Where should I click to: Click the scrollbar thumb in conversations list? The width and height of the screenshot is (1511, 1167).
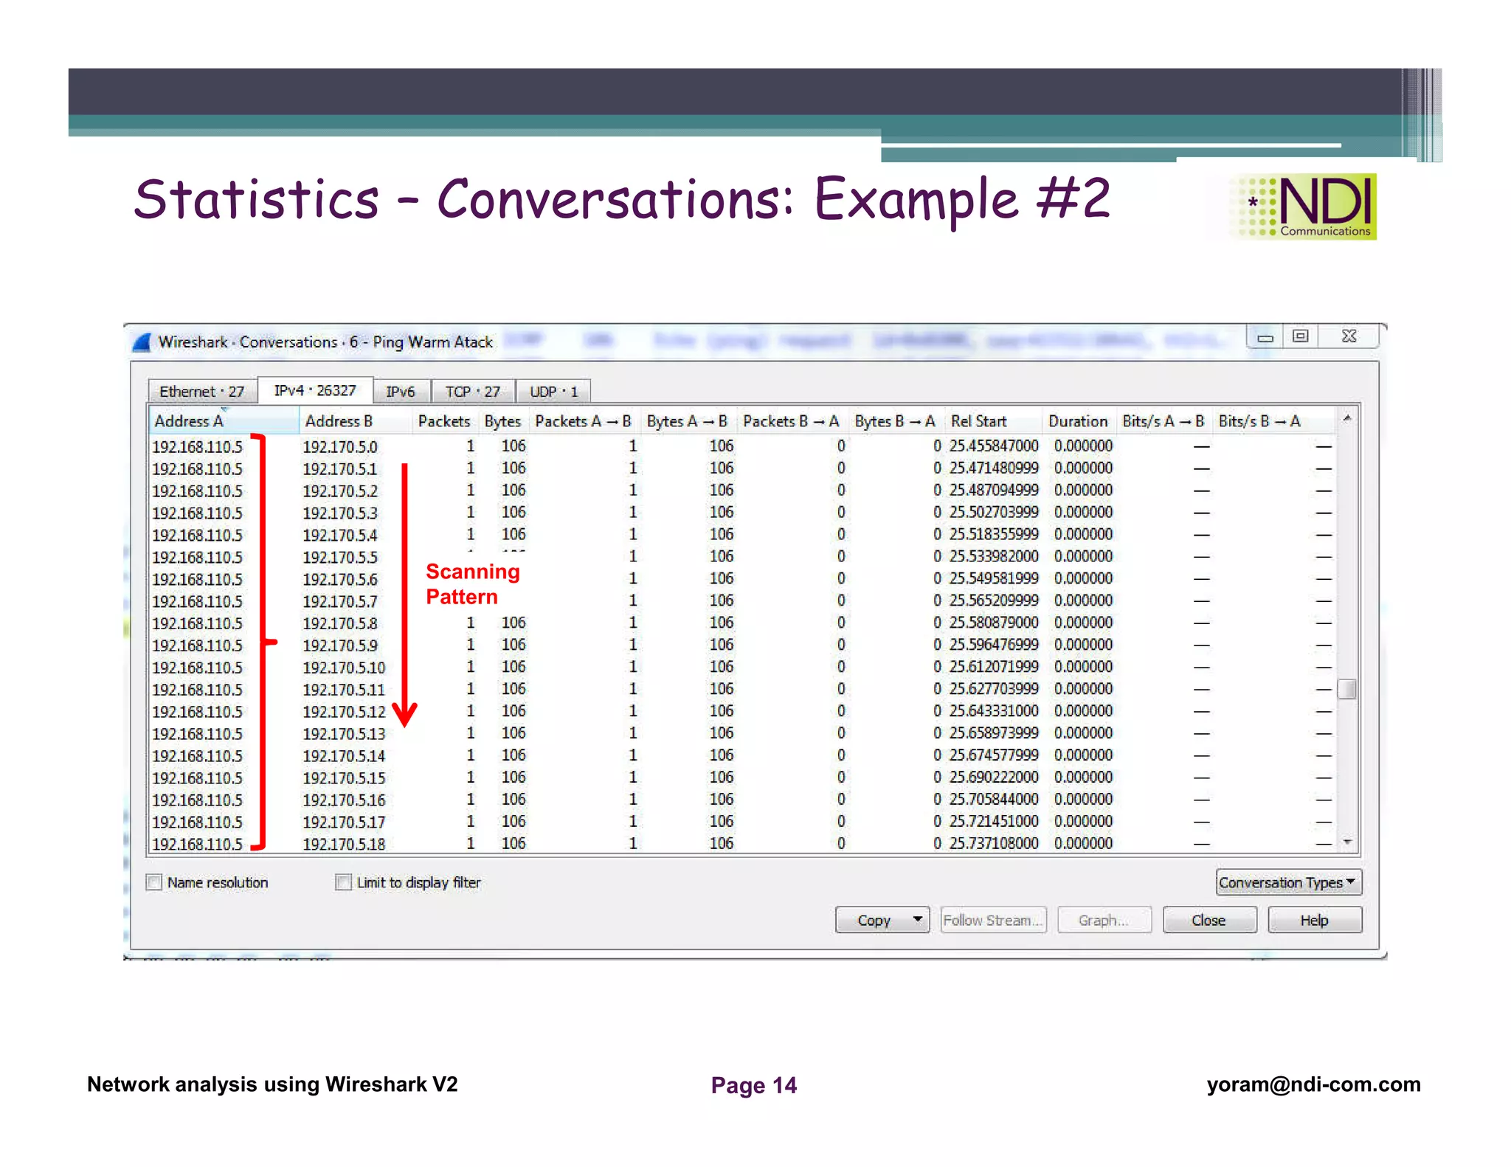pos(1347,689)
